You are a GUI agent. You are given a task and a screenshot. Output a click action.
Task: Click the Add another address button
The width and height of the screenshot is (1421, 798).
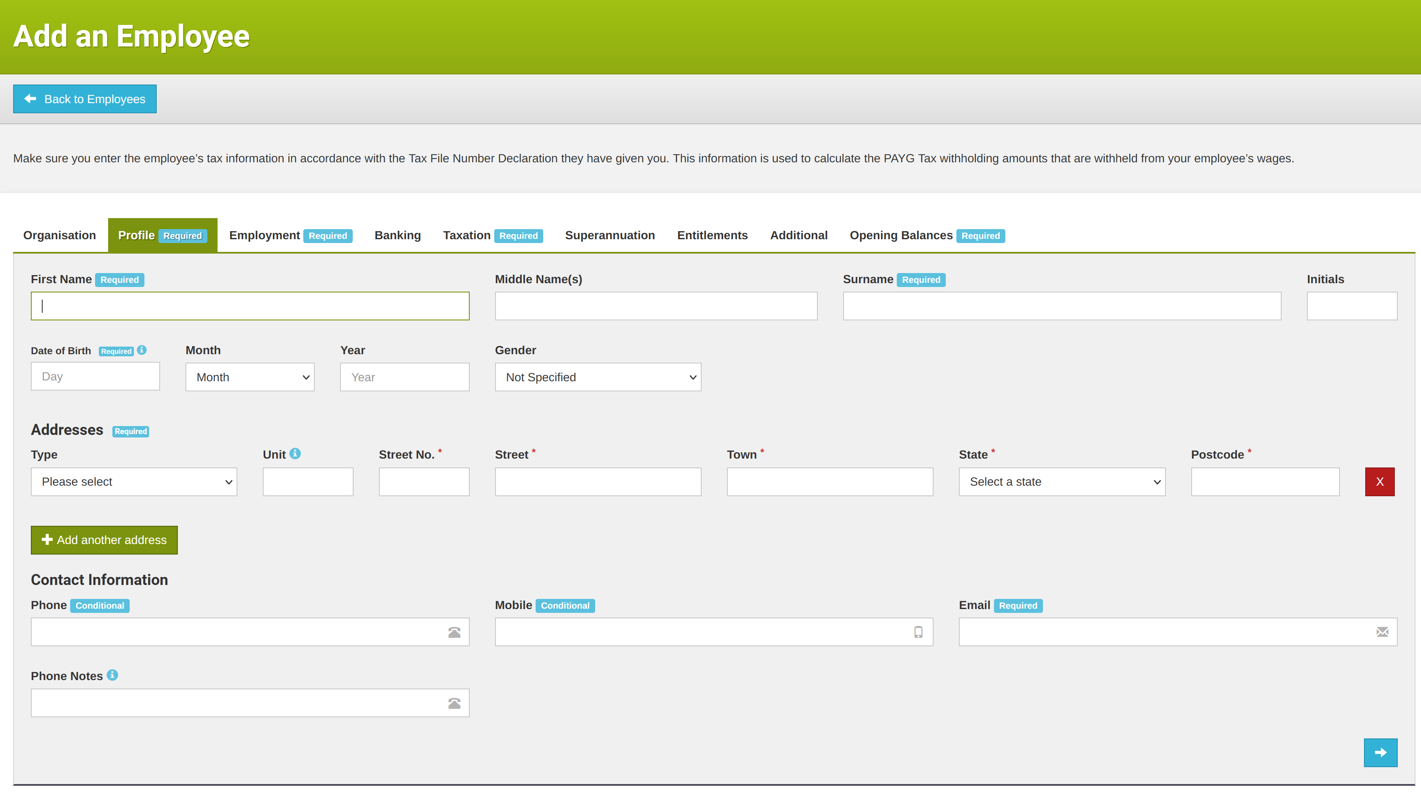click(104, 540)
